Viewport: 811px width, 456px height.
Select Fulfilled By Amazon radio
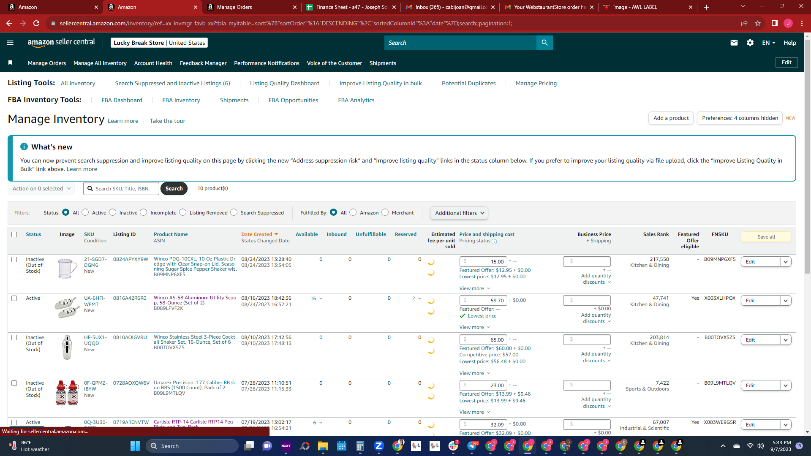click(x=353, y=212)
